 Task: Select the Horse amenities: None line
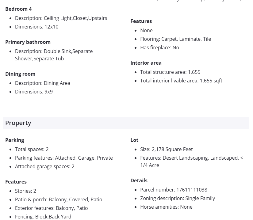point(166,207)
